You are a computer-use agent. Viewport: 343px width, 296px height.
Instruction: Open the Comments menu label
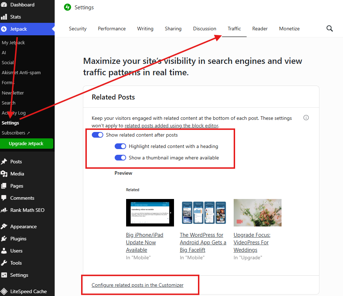point(22,198)
